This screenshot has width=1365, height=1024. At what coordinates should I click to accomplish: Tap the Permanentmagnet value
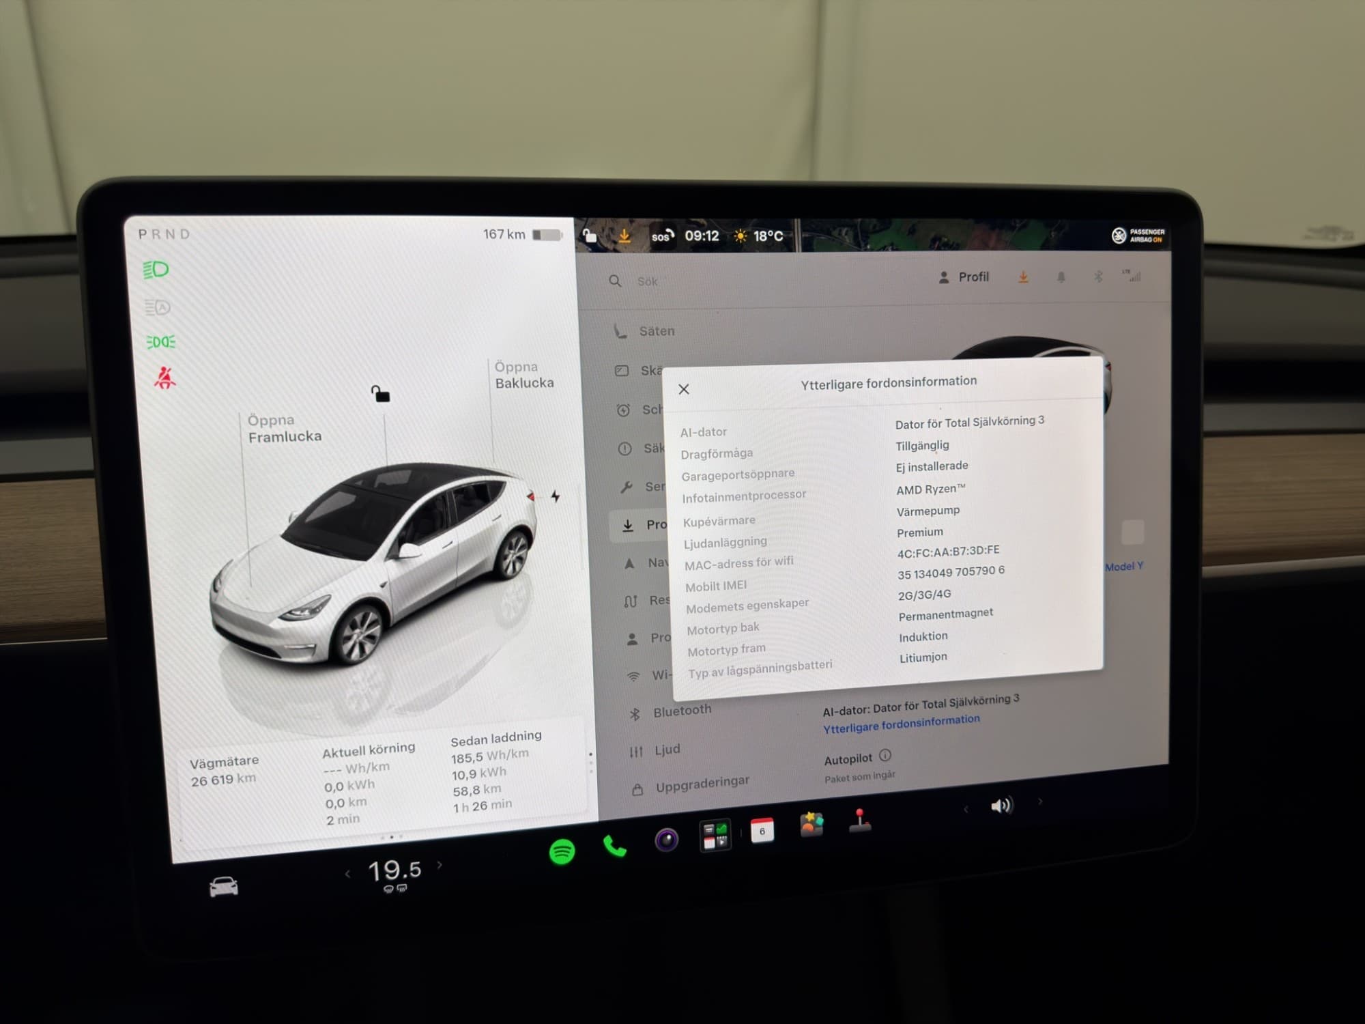point(946,614)
